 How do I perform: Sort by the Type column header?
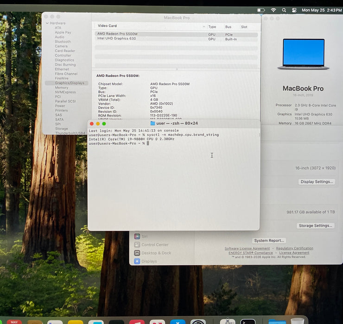212,27
